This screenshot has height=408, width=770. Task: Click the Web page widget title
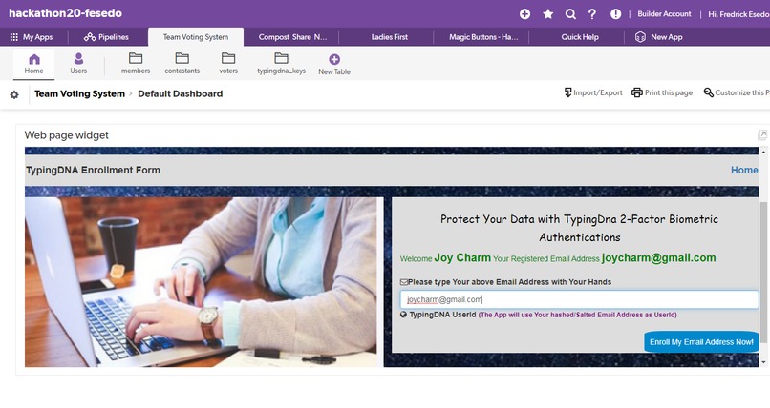(x=66, y=135)
